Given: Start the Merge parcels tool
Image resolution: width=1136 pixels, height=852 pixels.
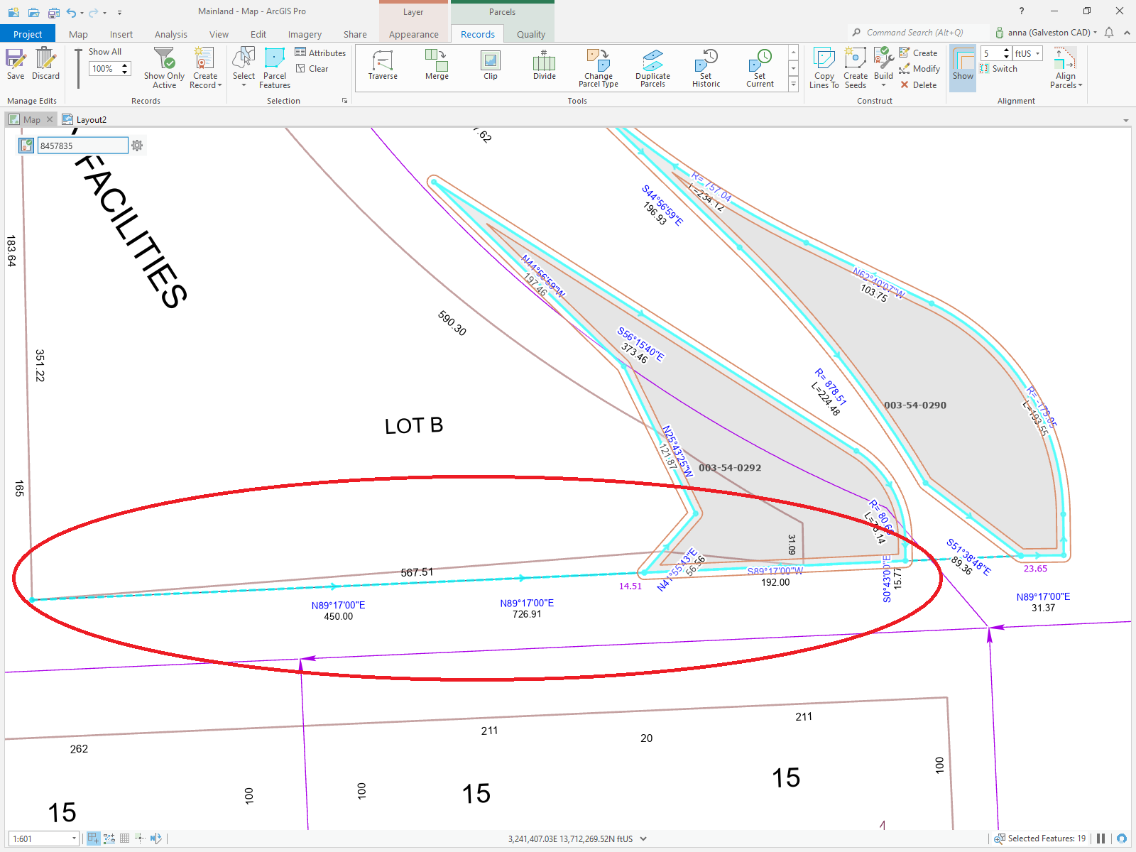Looking at the screenshot, I should tap(437, 65).
